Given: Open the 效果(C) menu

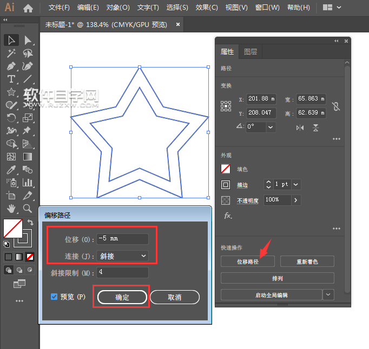Looking at the screenshot, I should tap(207, 8).
